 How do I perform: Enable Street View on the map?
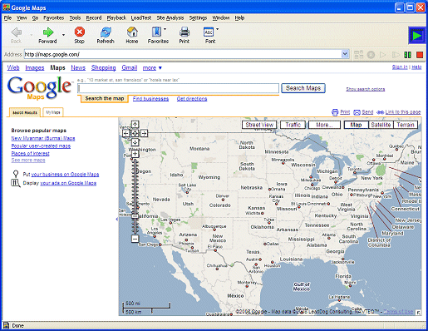click(x=259, y=125)
